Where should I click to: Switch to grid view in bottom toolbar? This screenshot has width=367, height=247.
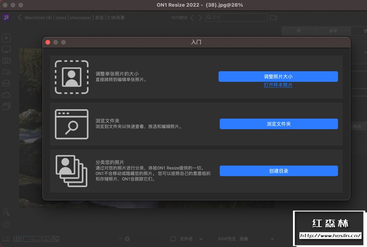pos(17,239)
